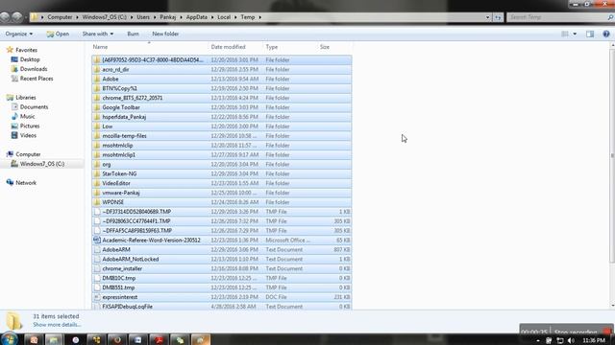Open Videos library

(x=28, y=135)
